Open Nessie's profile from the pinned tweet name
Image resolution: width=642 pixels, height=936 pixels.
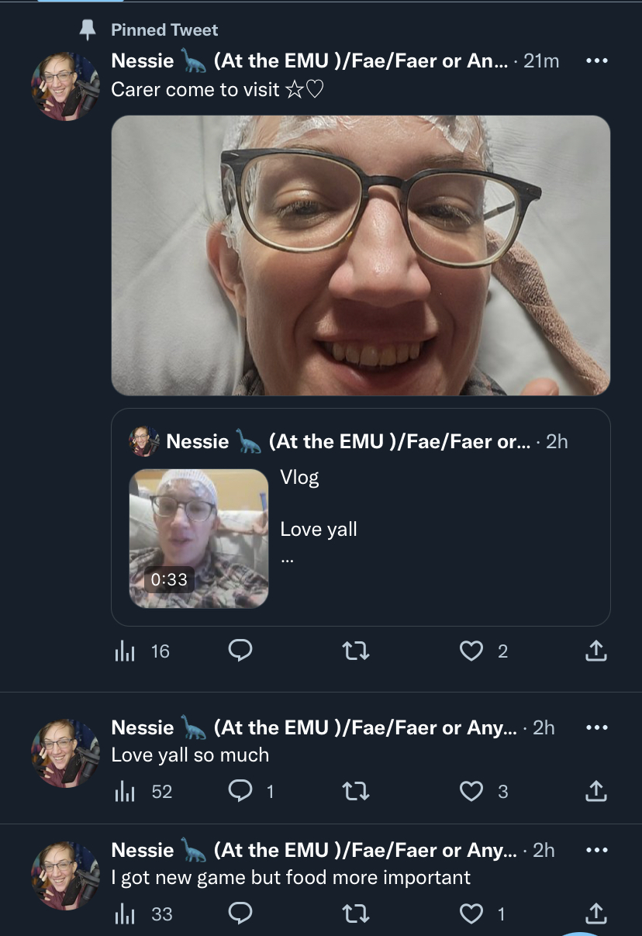pos(142,60)
